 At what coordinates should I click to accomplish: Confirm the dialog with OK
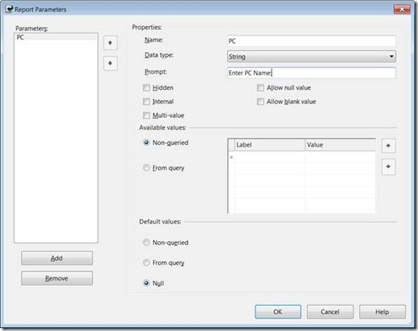(278, 312)
